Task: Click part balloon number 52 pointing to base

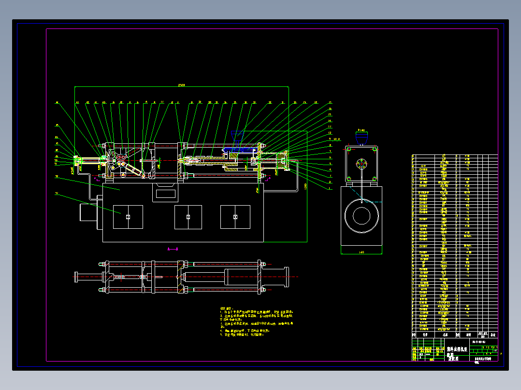Action: tap(57, 176)
